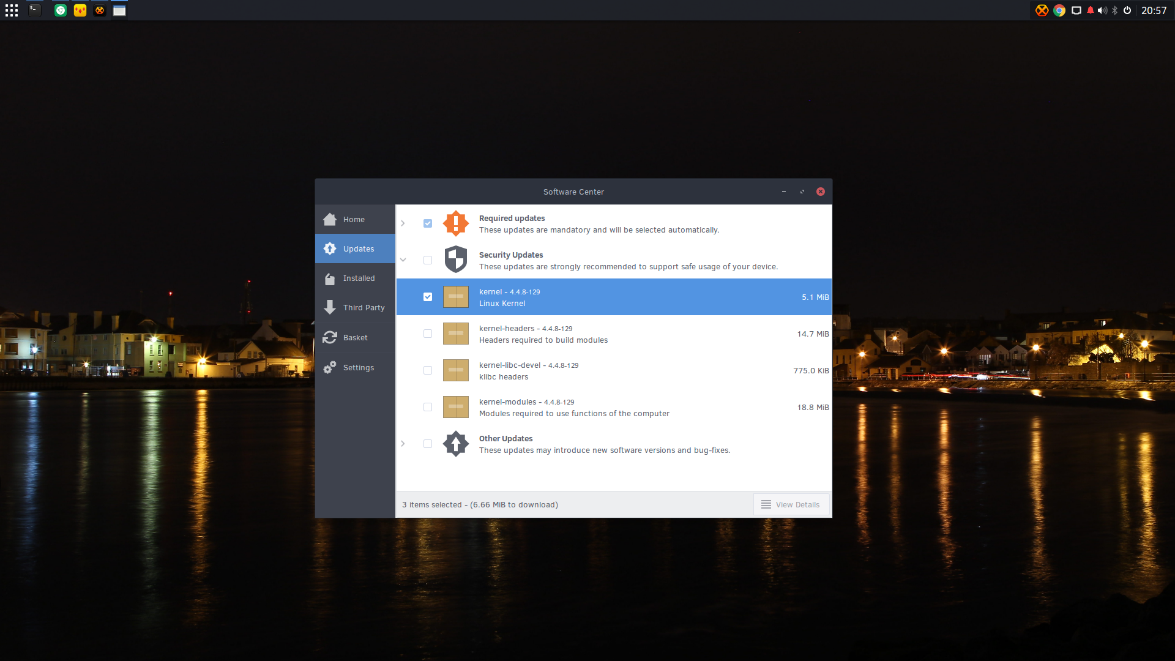
Task: Check the Security Updates group checkbox
Action: (428, 260)
